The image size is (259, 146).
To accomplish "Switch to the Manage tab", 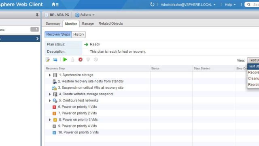I will (x=88, y=24).
